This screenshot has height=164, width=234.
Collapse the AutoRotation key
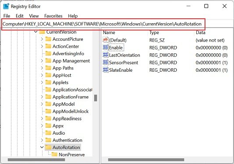(x=42, y=147)
